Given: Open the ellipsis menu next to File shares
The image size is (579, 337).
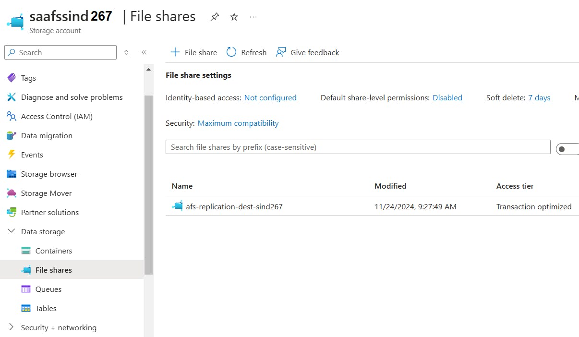Looking at the screenshot, I should [253, 16].
